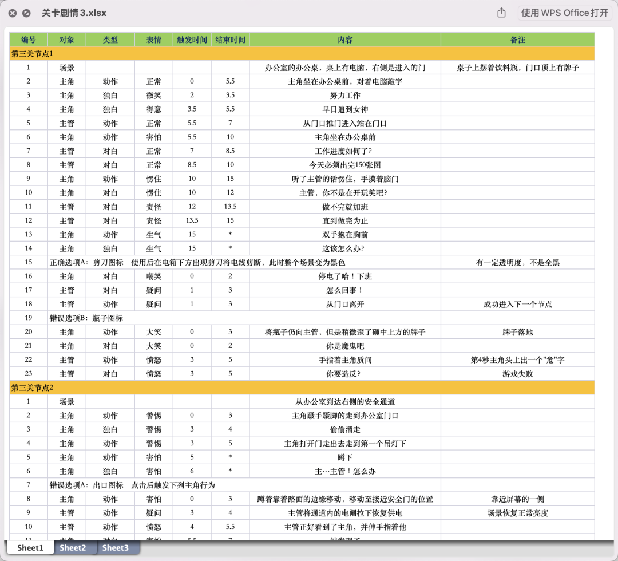
Task: Click the row 错误选项A: 出口图标
Action: tap(244, 485)
